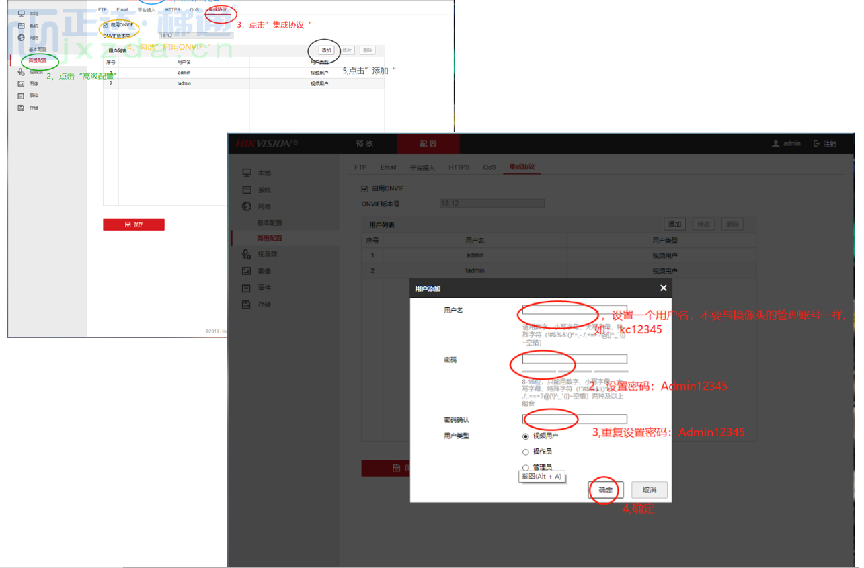Click the 注销 logout icon

click(x=816, y=144)
